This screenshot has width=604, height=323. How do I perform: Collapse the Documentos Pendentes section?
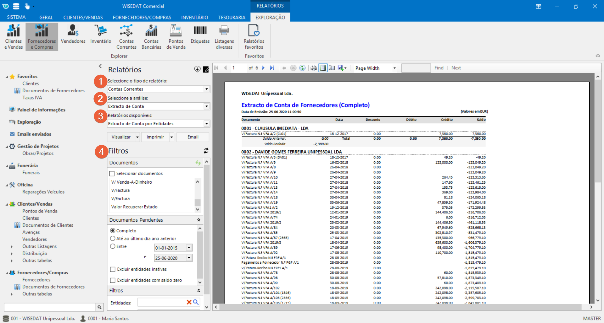[x=199, y=220]
